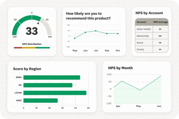Click the NPS Average column header
This screenshot has width=179, height=119.
[161, 22]
